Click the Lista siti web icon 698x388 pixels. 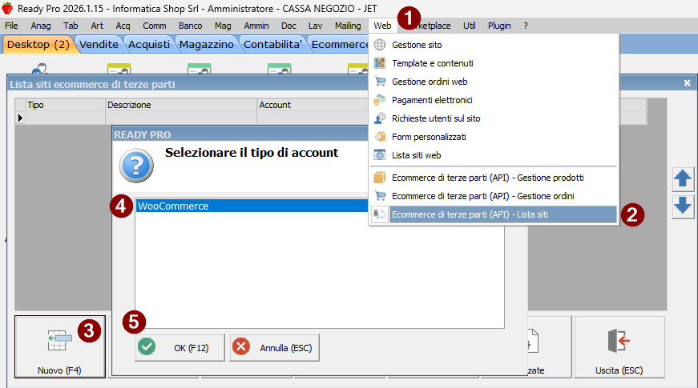pyautogui.click(x=380, y=155)
